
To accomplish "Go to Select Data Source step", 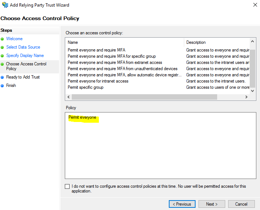I will (x=23, y=47).
